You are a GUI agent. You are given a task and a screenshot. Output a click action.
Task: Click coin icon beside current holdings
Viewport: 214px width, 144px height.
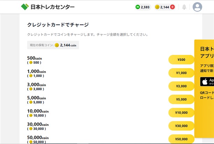tap(57, 45)
